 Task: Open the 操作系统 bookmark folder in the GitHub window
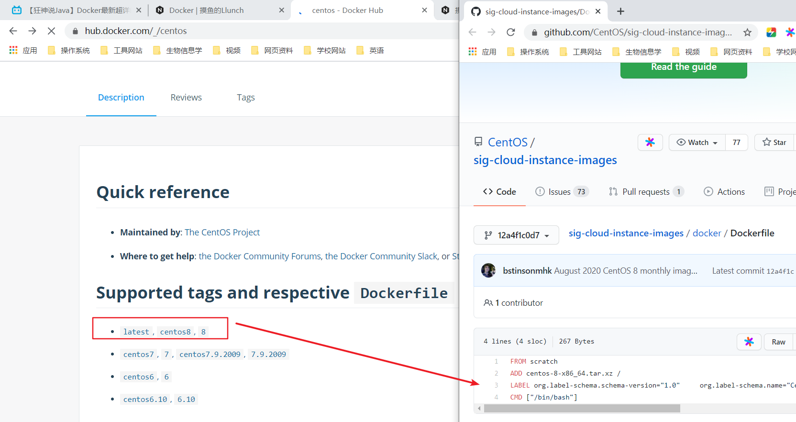(528, 52)
